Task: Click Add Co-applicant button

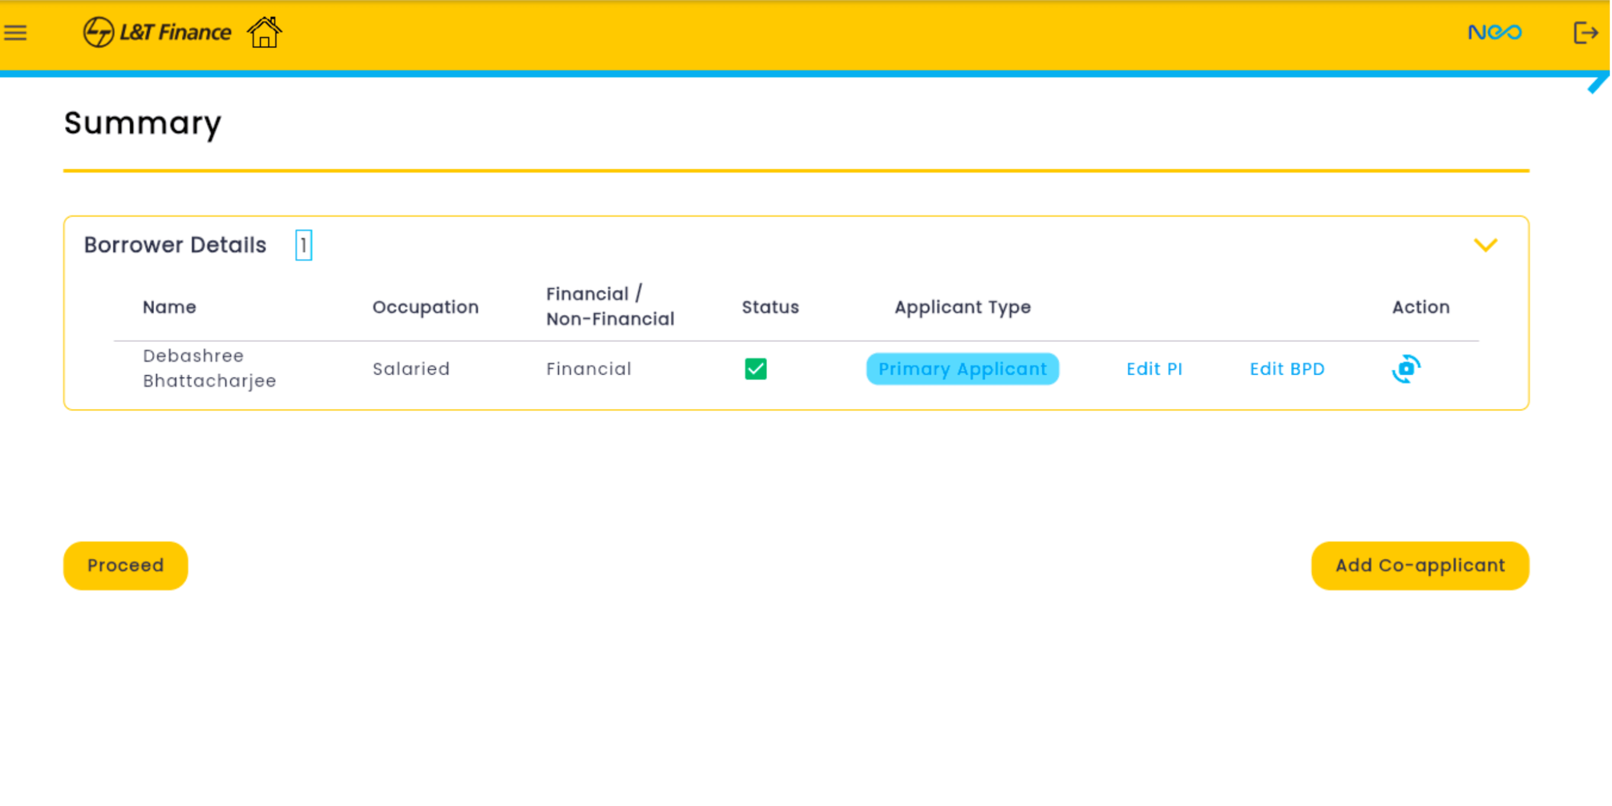Action: 1420,565
